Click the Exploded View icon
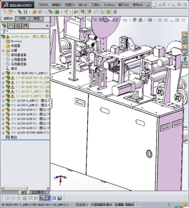Screen dimensions: 189x208 click(x=89, y=12)
